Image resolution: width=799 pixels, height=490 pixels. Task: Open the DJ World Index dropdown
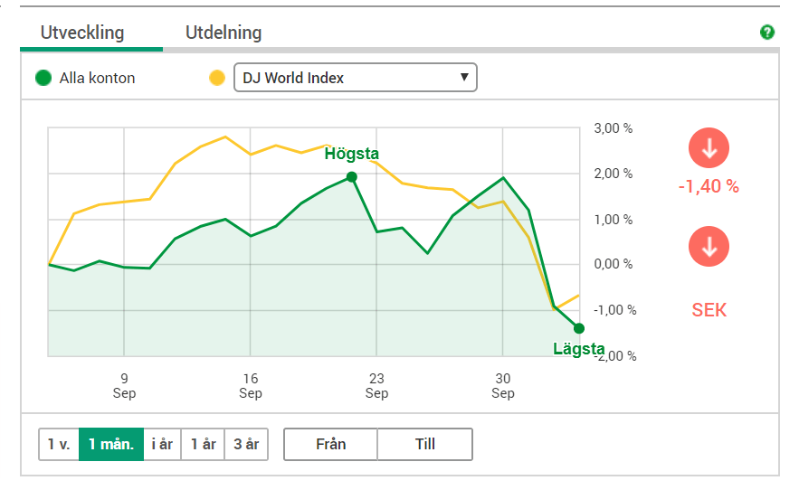[355, 78]
